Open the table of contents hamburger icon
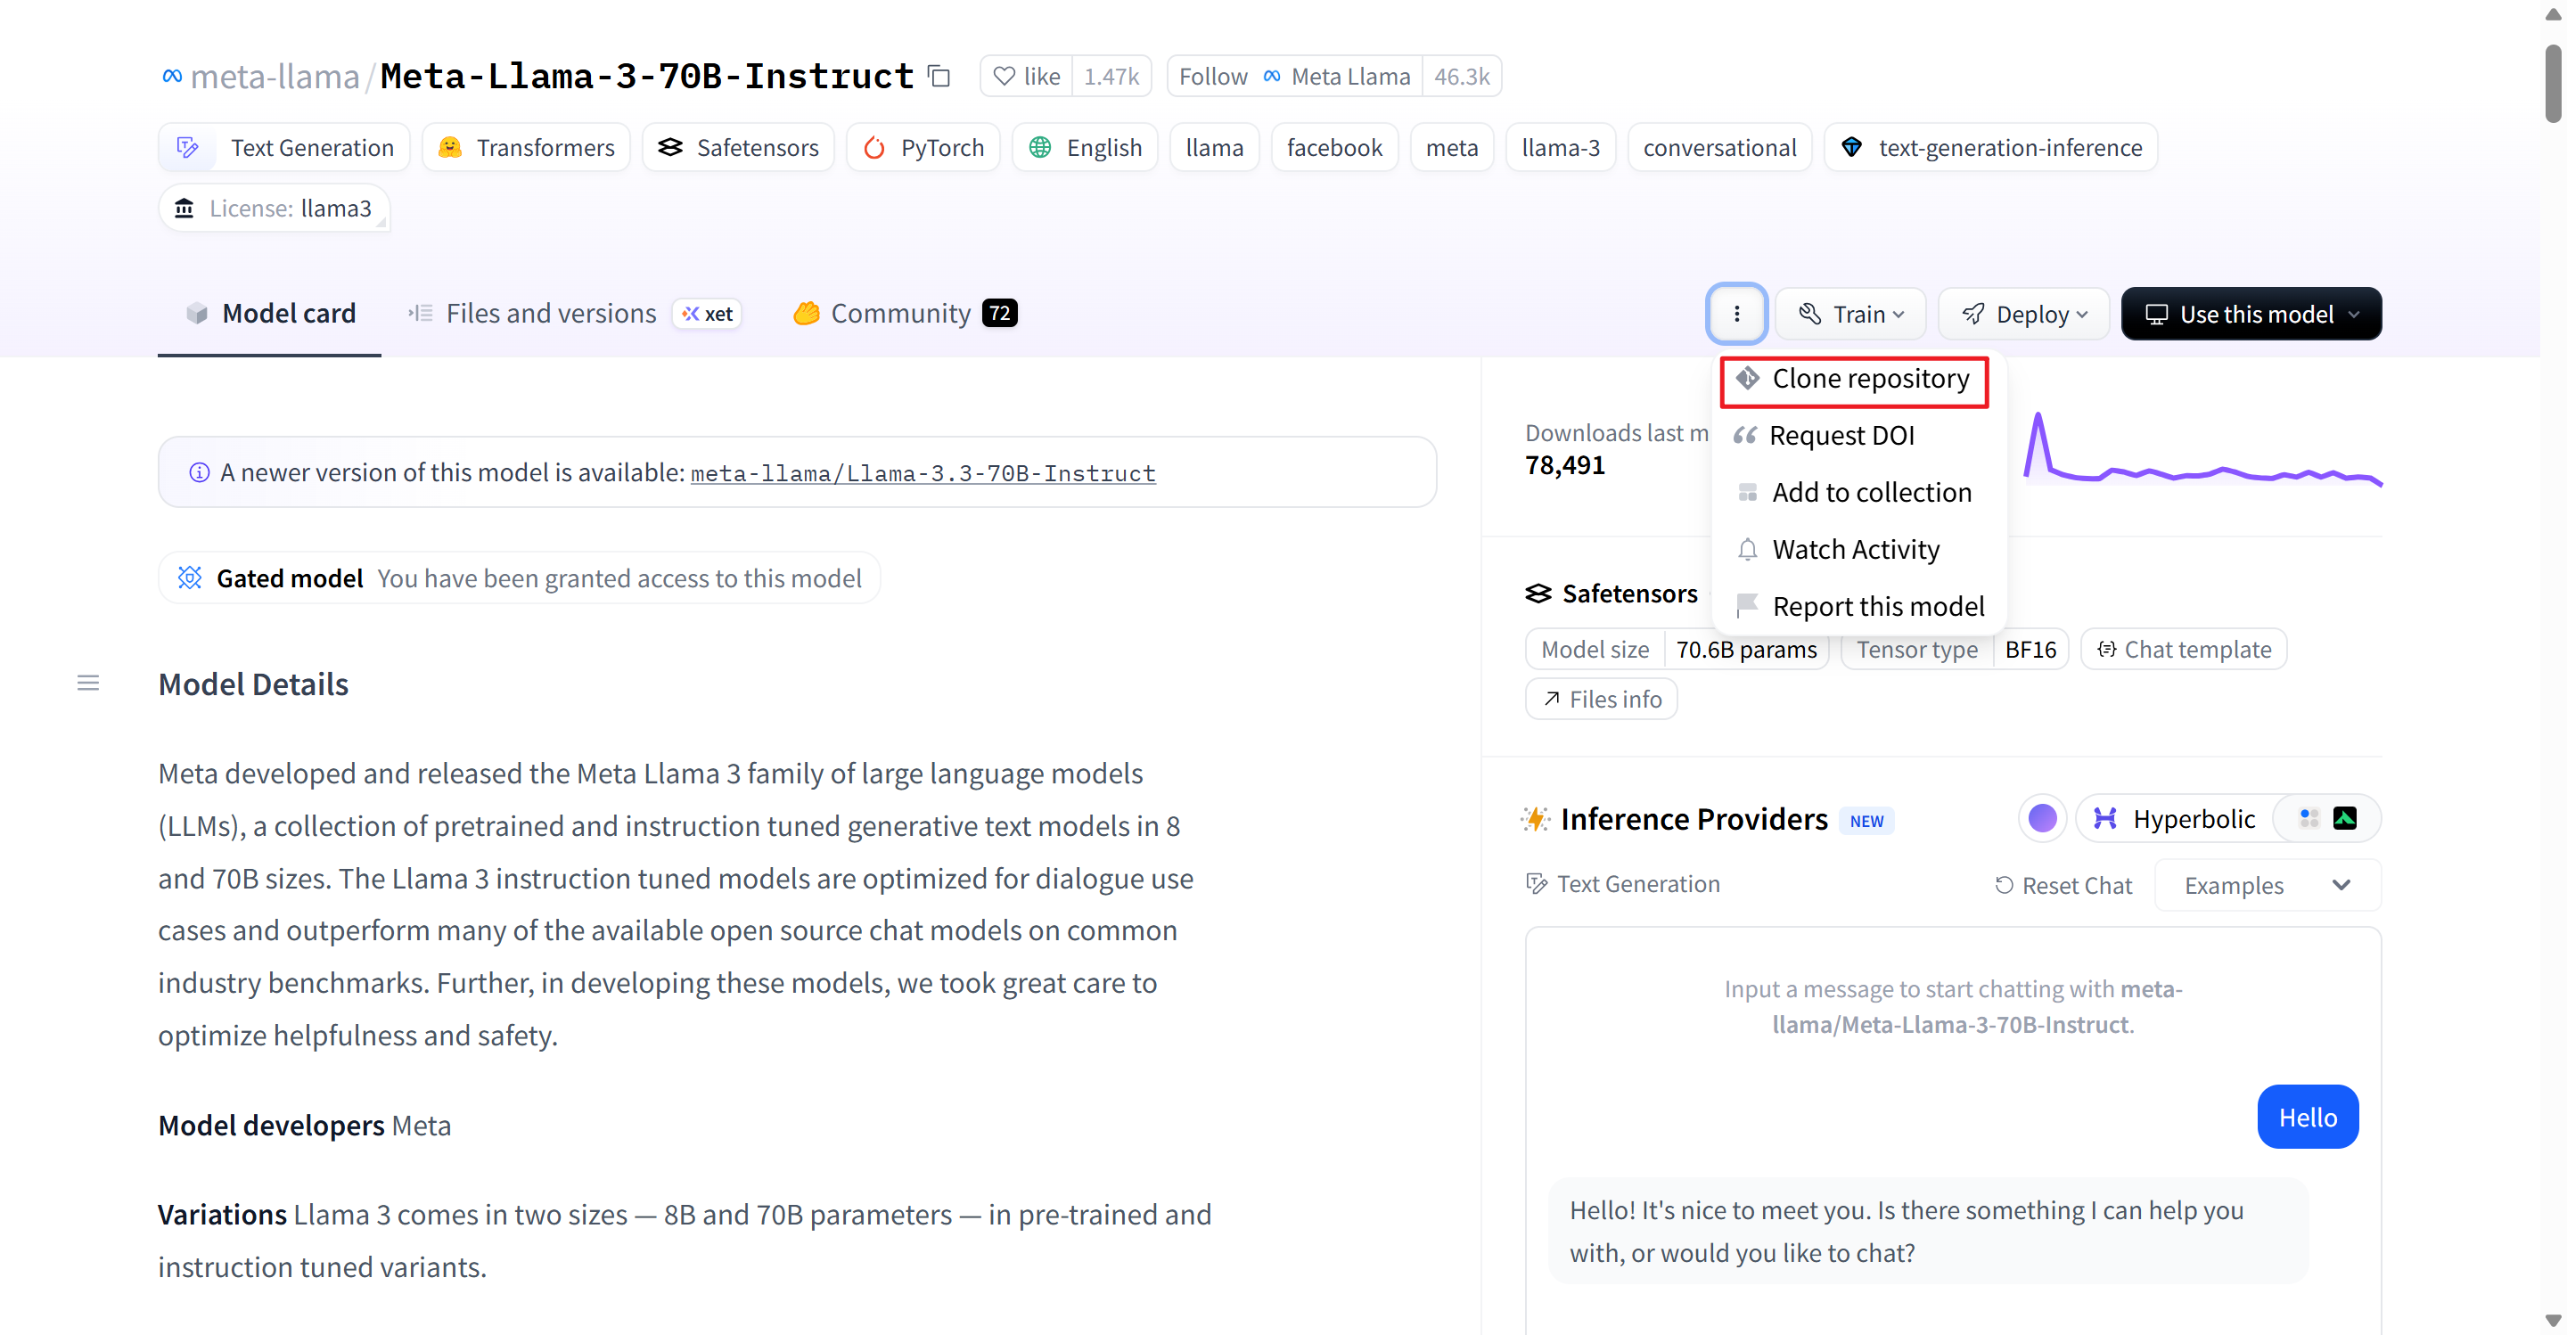The width and height of the screenshot is (2567, 1335). (87, 683)
